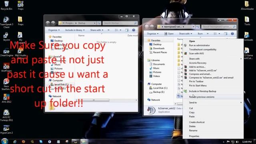Click the Help icon in Startup window
Image resolution: width=256 pixels, height=144 pixels.
(134, 30)
